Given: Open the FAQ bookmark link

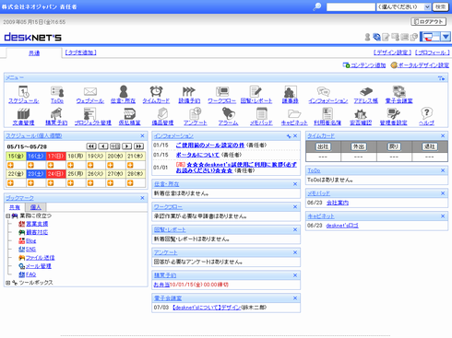Looking at the screenshot, I should click(x=30, y=274).
